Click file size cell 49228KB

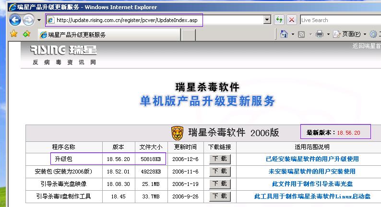coord(151,172)
